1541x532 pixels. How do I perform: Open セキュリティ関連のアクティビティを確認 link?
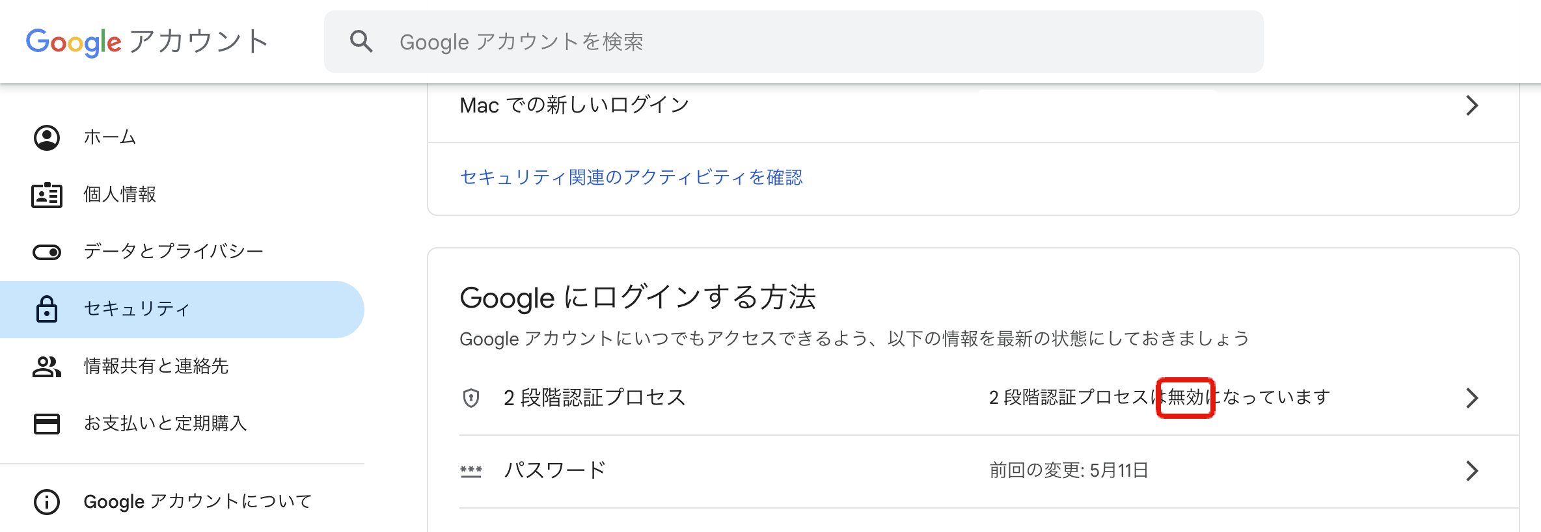click(631, 178)
